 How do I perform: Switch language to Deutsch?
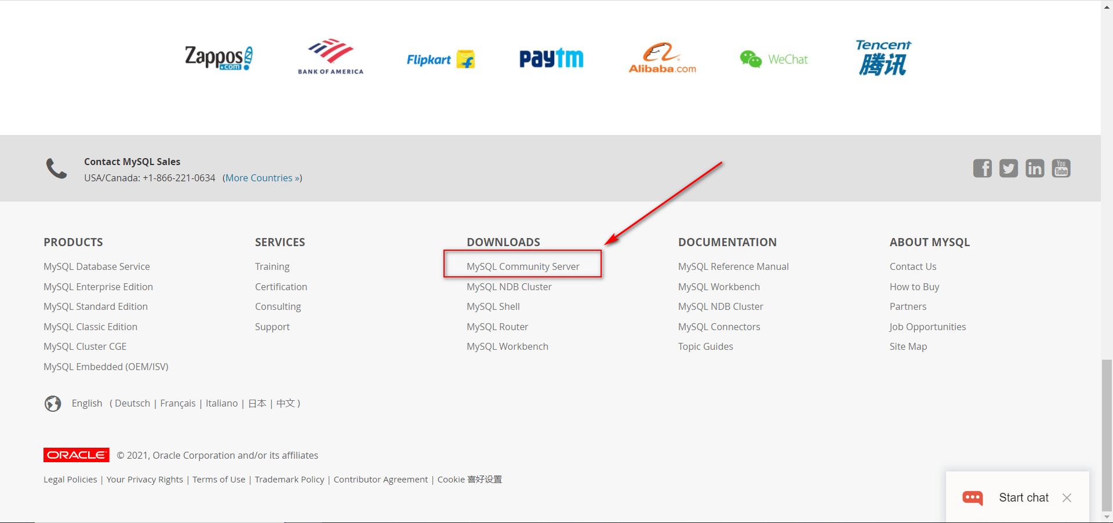[132, 403]
